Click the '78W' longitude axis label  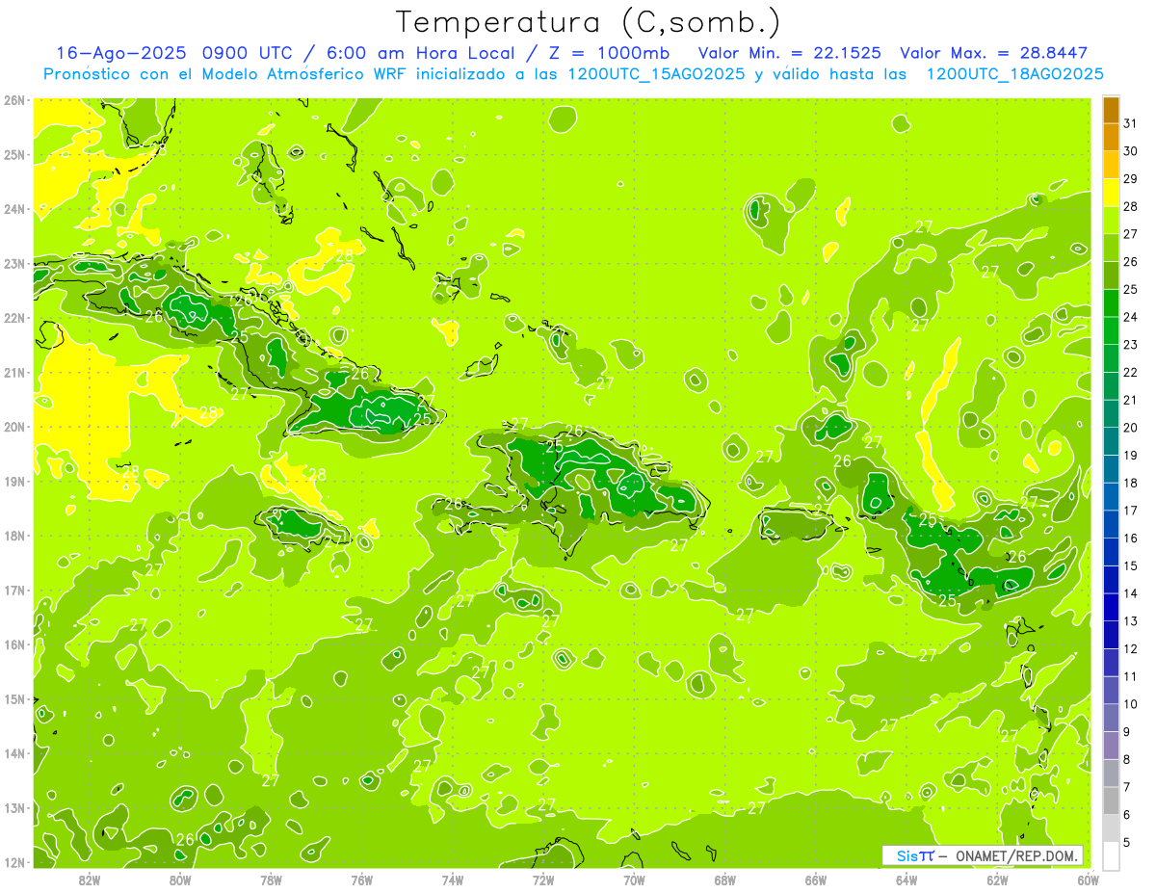click(271, 880)
